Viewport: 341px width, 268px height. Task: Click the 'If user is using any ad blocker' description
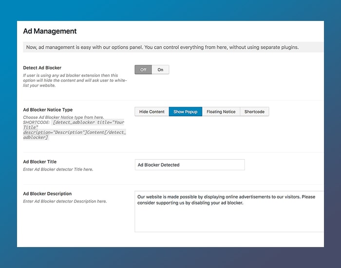(75, 80)
